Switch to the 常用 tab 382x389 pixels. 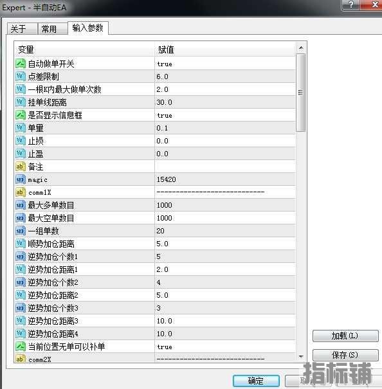(x=53, y=29)
